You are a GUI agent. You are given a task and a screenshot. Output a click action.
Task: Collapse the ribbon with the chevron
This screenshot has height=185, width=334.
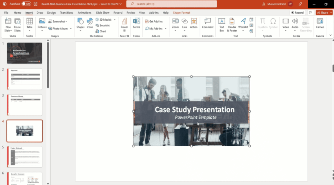(x=331, y=35)
